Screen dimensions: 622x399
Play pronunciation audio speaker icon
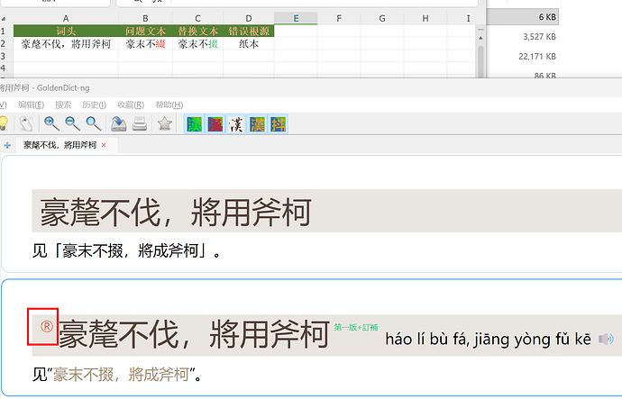click(x=606, y=339)
